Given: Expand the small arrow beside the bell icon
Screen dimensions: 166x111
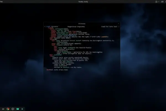Looking at the screenshot, I should (x=159, y=2).
